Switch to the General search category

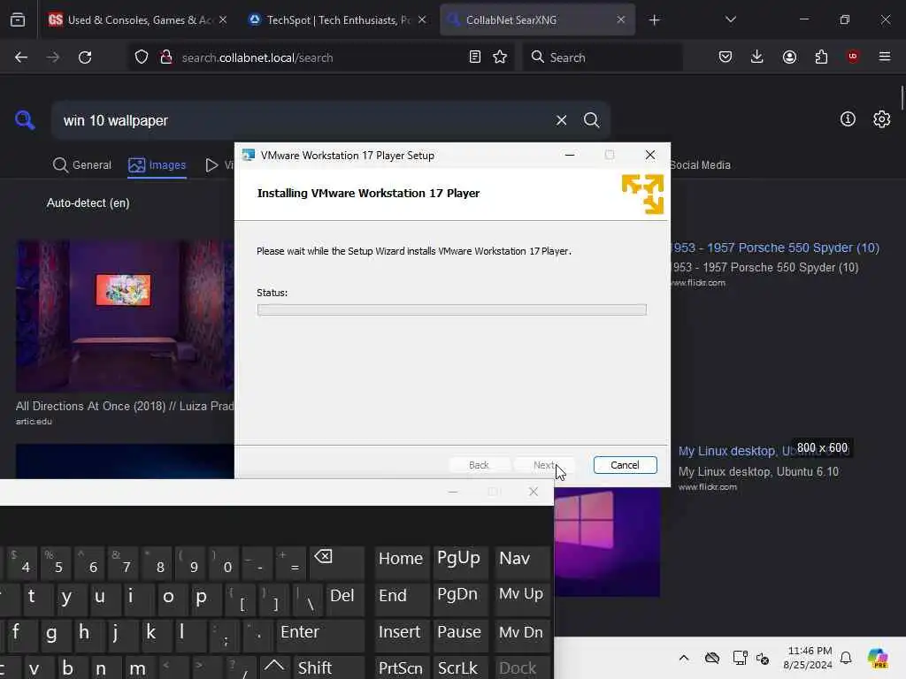(x=82, y=165)
